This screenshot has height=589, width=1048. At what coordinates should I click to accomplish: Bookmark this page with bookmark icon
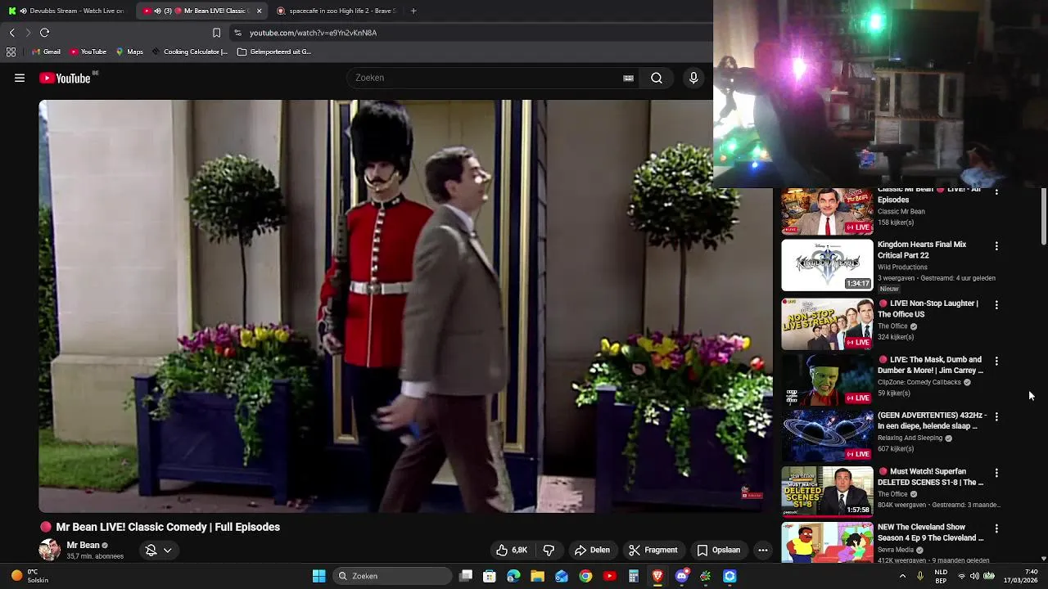pos(216,33)
